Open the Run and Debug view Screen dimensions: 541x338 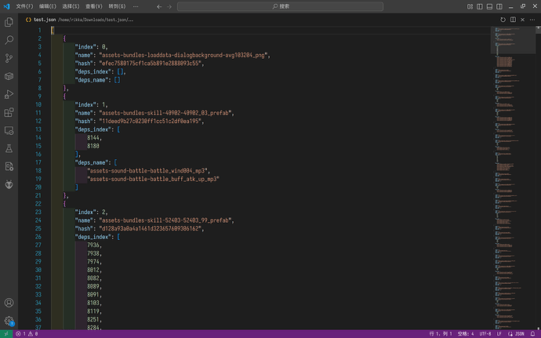coord(9,94)
